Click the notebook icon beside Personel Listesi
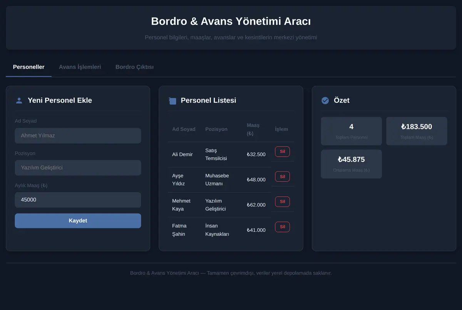Screen dimensions: 462x310 point(172,101)
